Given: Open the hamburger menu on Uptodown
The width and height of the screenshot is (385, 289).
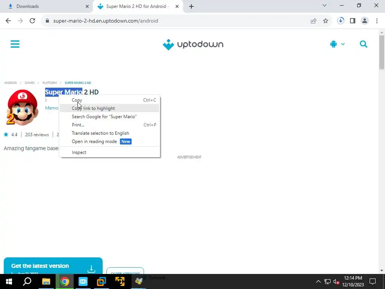Looking at the screenshot, I should tap(15, 44).
